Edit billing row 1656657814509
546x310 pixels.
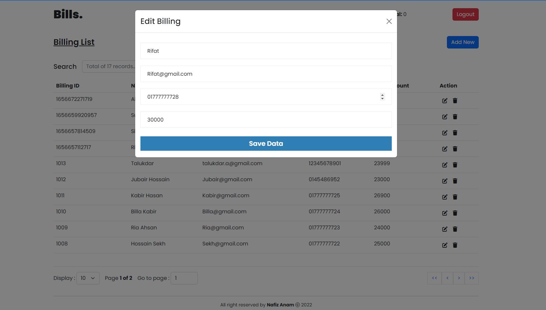(445, 133)
